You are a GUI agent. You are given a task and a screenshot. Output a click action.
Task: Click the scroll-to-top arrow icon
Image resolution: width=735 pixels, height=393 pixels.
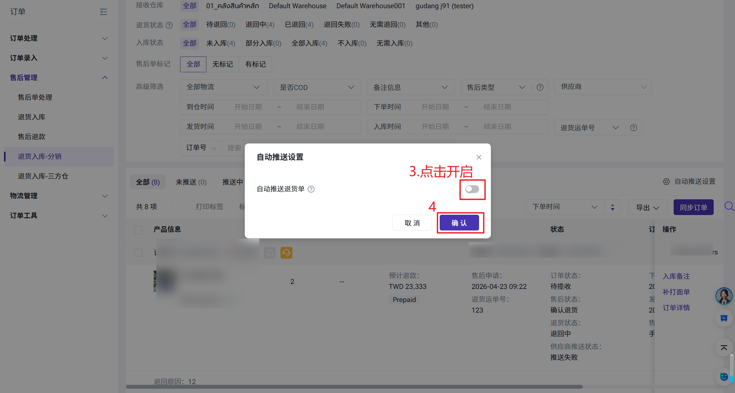point(724,348)
